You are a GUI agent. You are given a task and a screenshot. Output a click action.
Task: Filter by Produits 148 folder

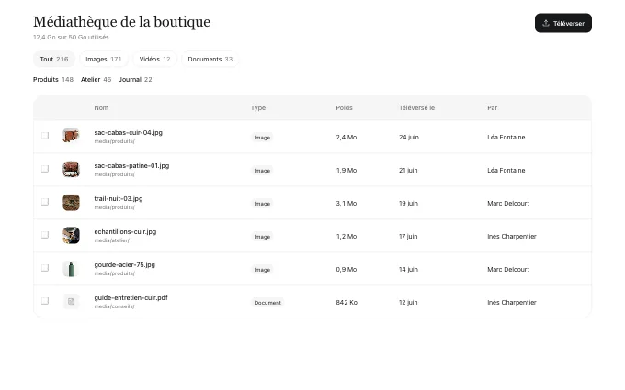53,80
